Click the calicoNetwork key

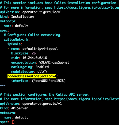16,40
